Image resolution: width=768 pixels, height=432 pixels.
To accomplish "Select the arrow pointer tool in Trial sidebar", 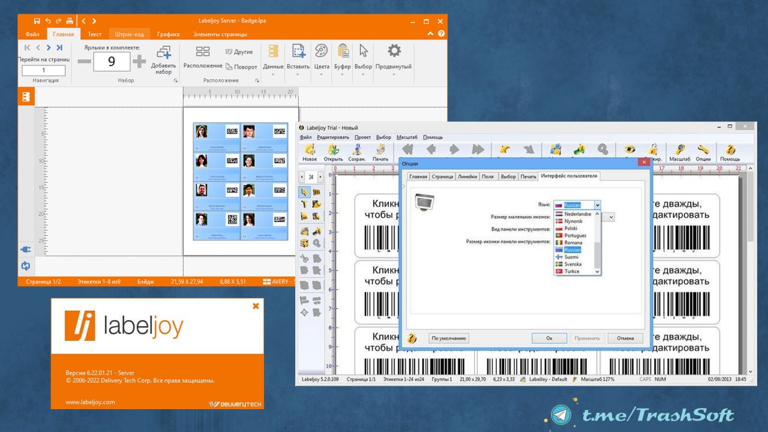I will [305, 192].
